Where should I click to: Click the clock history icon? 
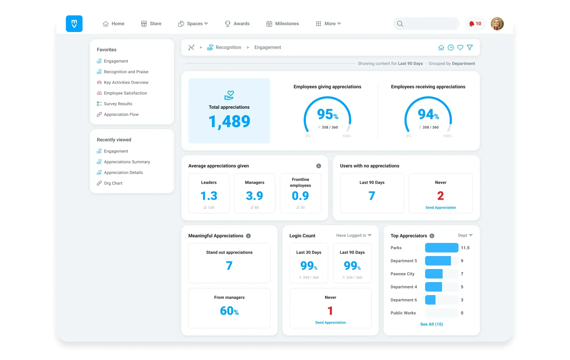point(451,47)
